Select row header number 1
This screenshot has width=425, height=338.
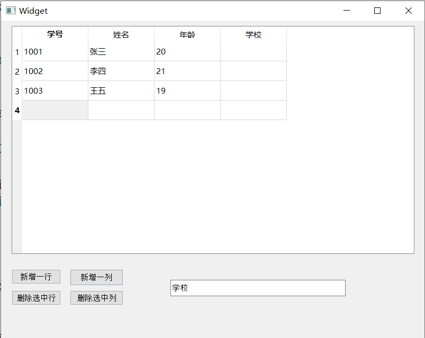coord(17,52)
